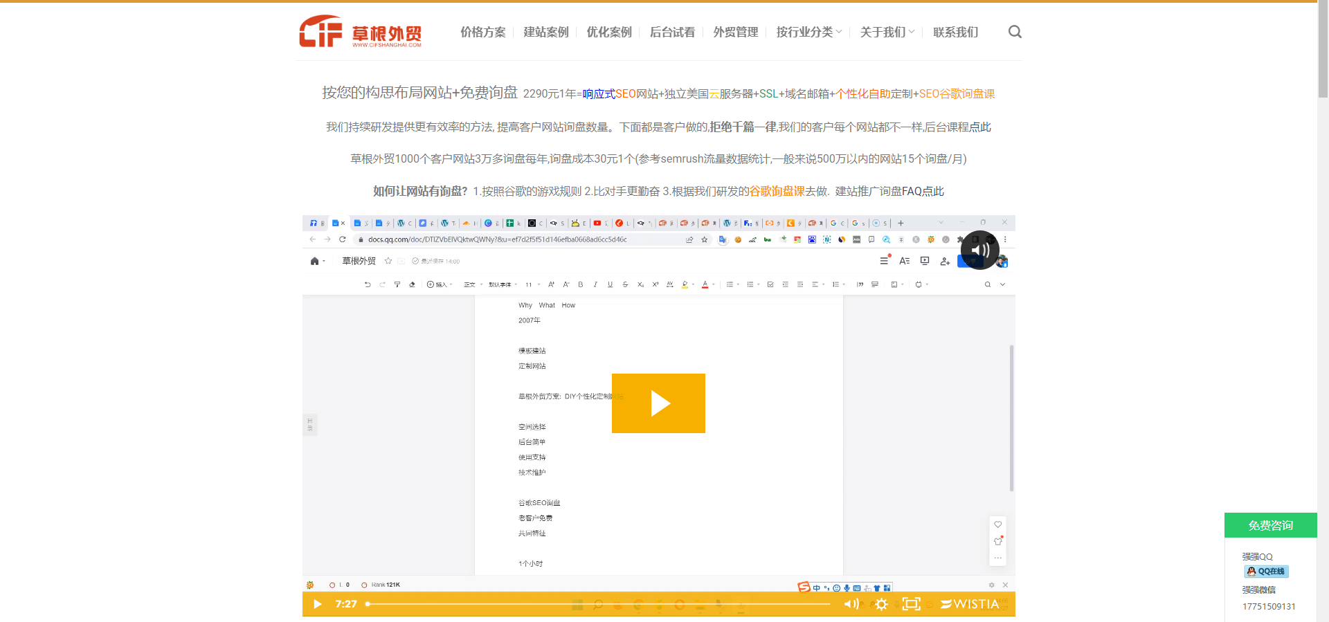Unmute video with round speaker overlay

click(x=979, y=250)
